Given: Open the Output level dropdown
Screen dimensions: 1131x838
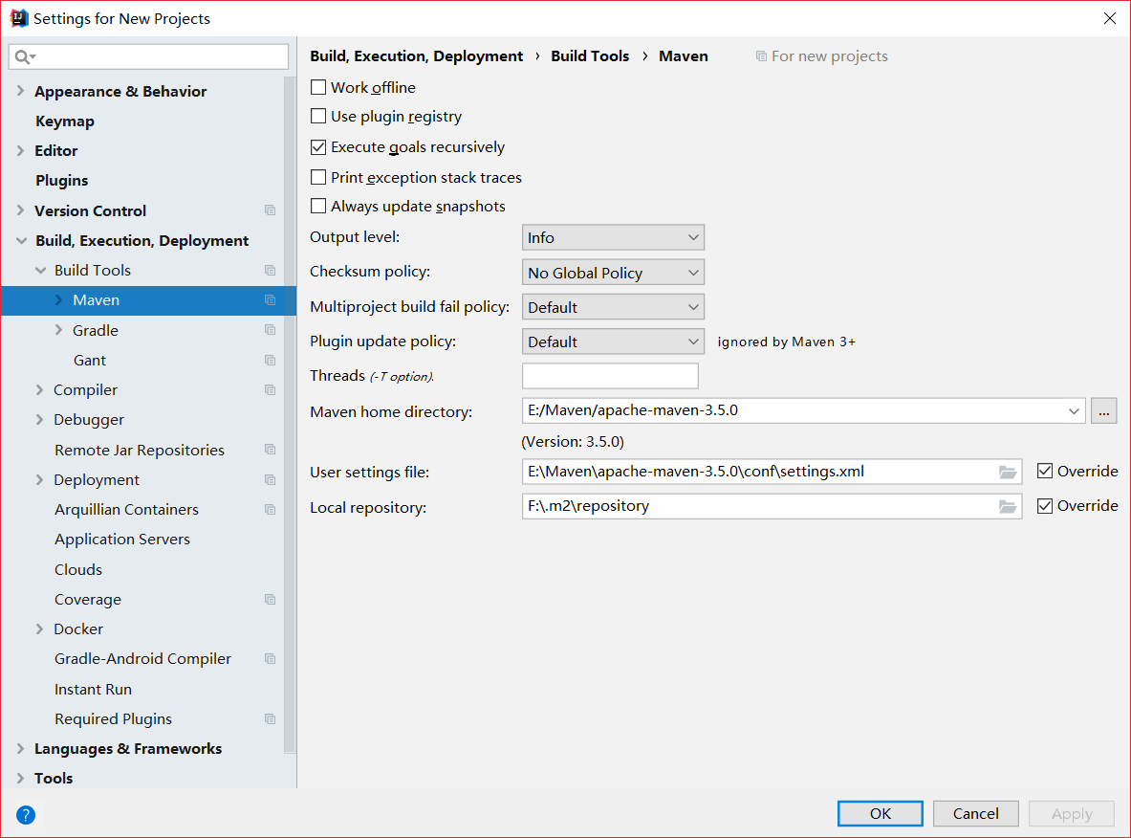Looking at the screenshot, I should click(613, 237).
